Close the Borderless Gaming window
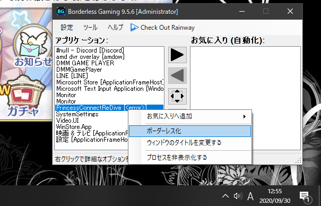 pyautogui.click(x=290, y=11)
